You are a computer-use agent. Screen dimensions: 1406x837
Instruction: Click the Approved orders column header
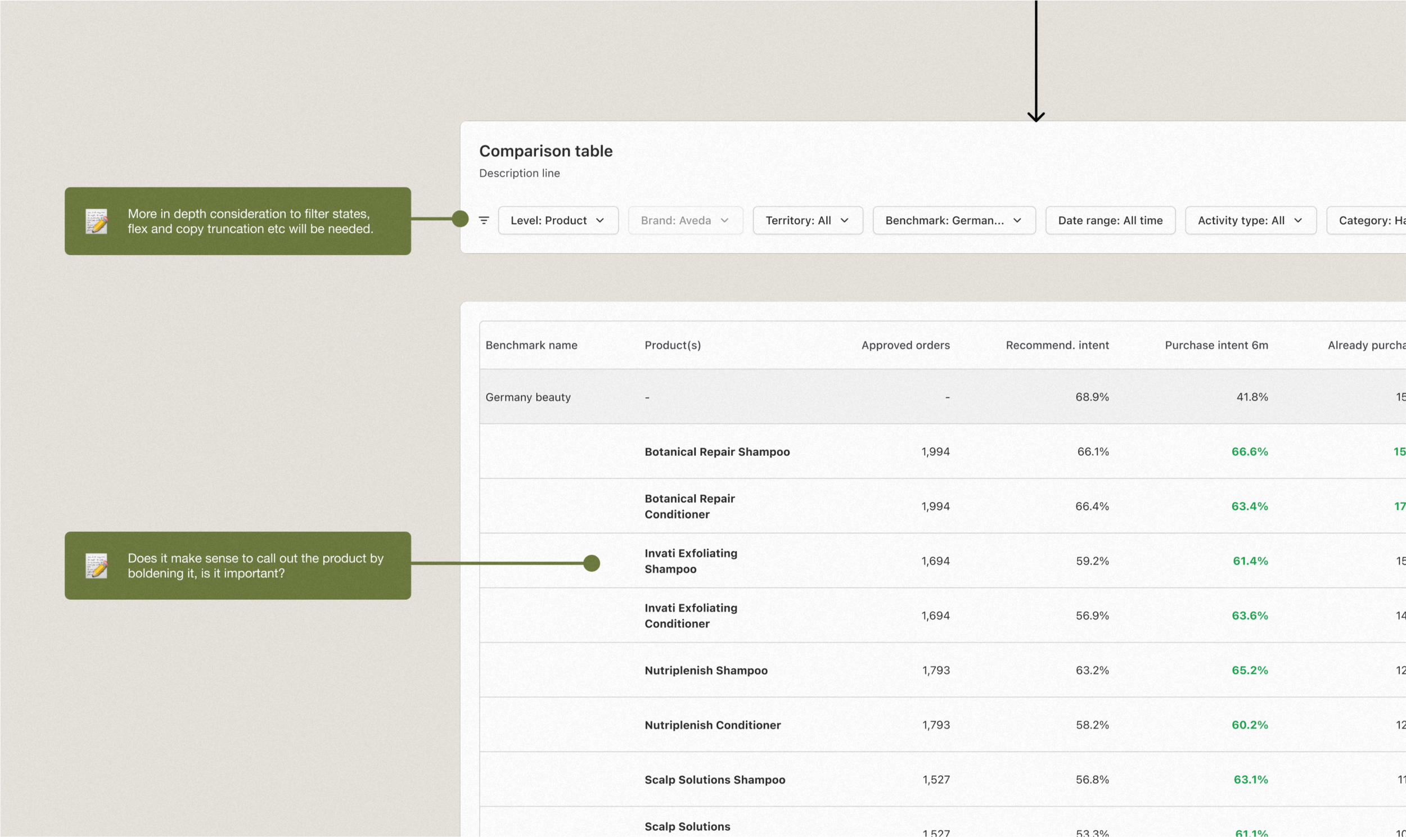pos(905,345)
